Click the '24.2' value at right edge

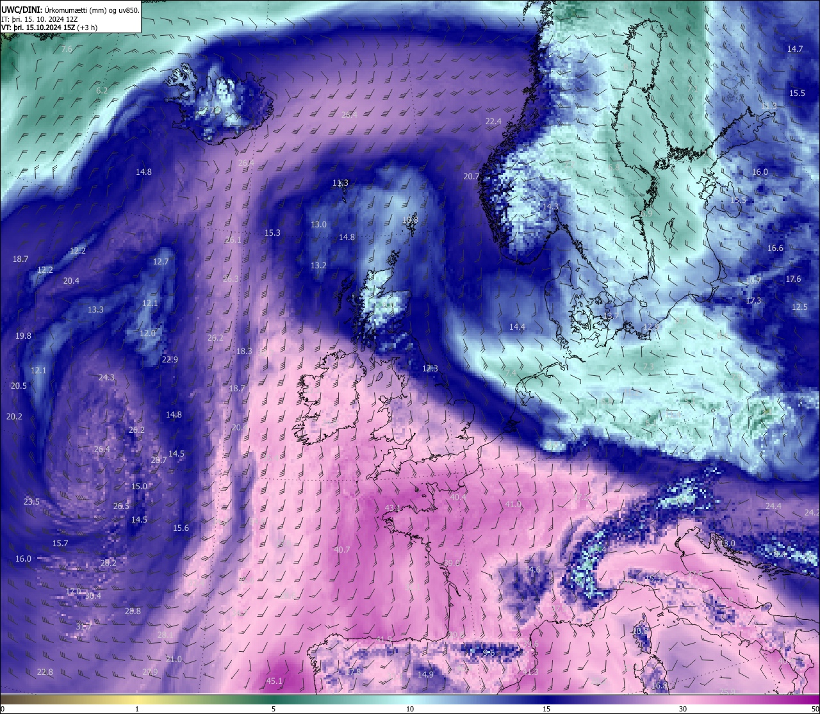coord(812,513)
